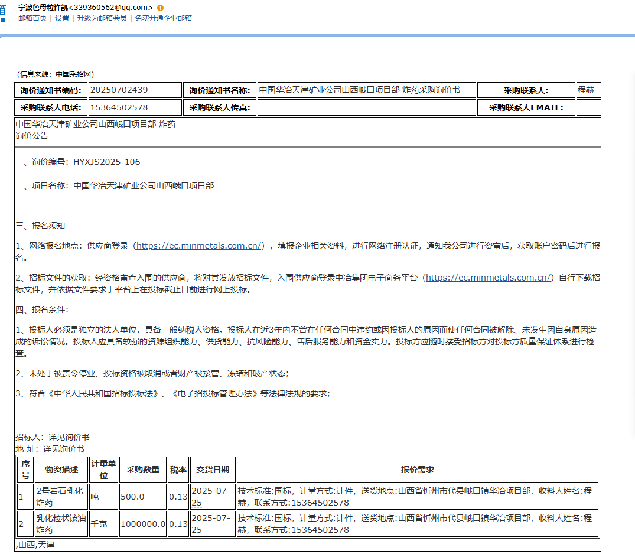This screenshot has height=554, width=635.
Task: Click the 询价公告 title text
Action: point(31,136)
